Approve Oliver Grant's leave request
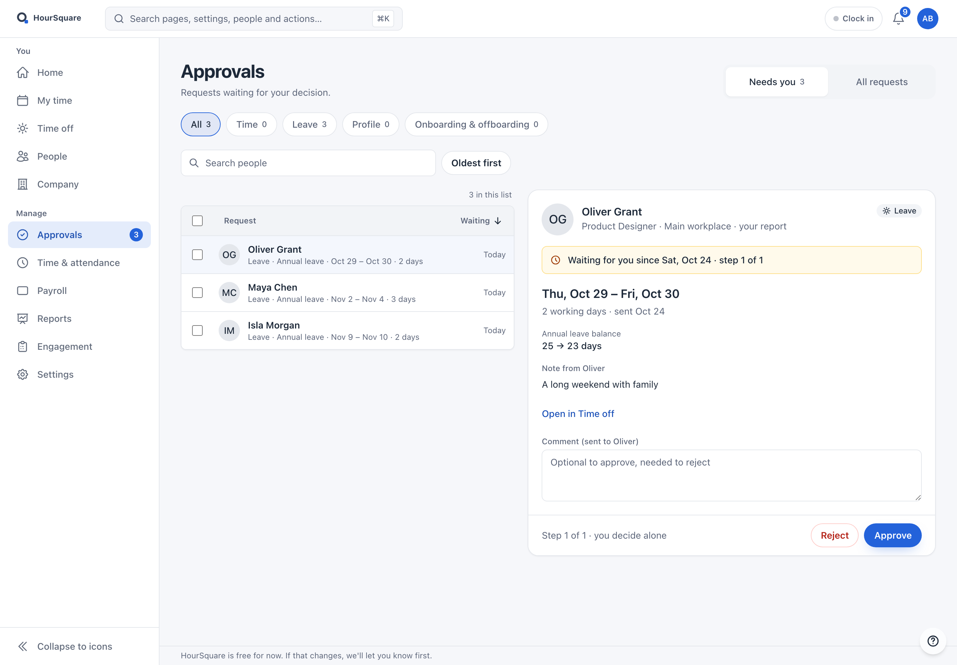This screenshot has height=665, width=957. pyautogui.click(x=893, y=535)
